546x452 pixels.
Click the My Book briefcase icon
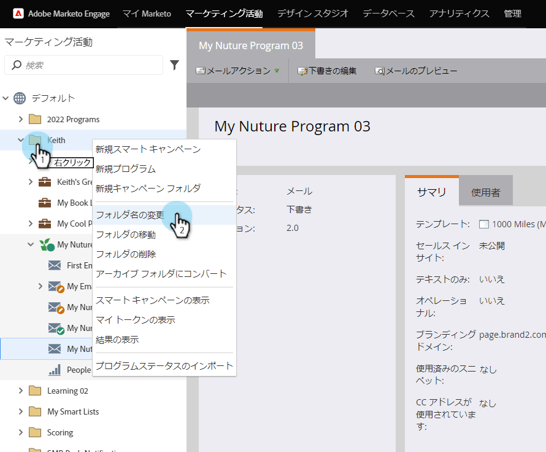coord(45,203)
